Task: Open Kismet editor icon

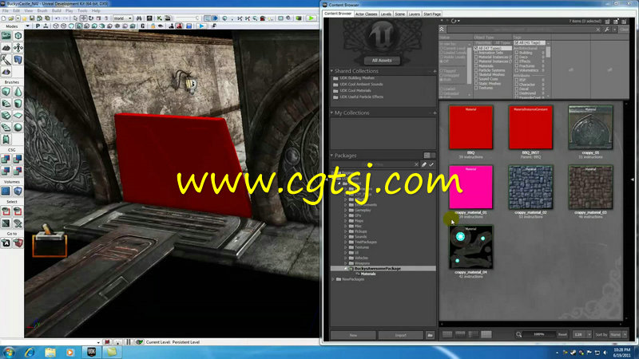Action: click(x=159, y=18)
